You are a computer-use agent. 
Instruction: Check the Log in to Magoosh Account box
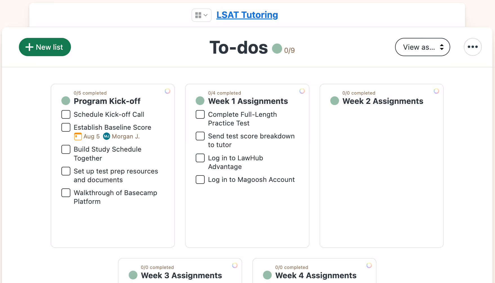point(200,179)
